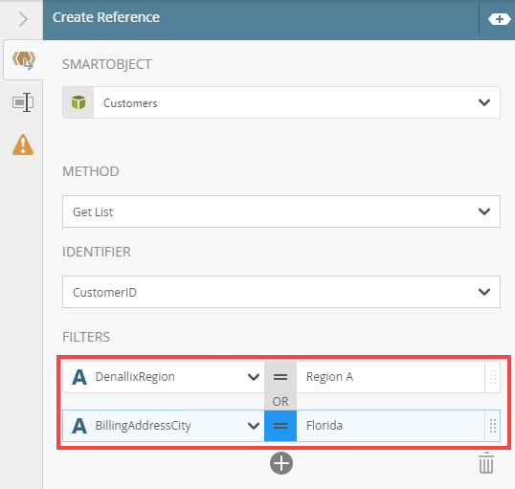The width and height of the screenshot is (515, 489).
Task: Expand the Customers SmartObject dropdown
Action: coord(484,102)
